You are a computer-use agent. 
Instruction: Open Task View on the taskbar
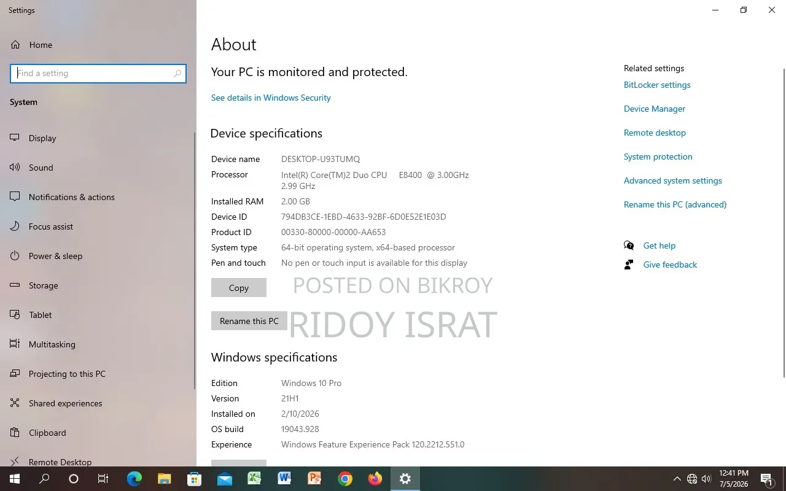[103, 479]
